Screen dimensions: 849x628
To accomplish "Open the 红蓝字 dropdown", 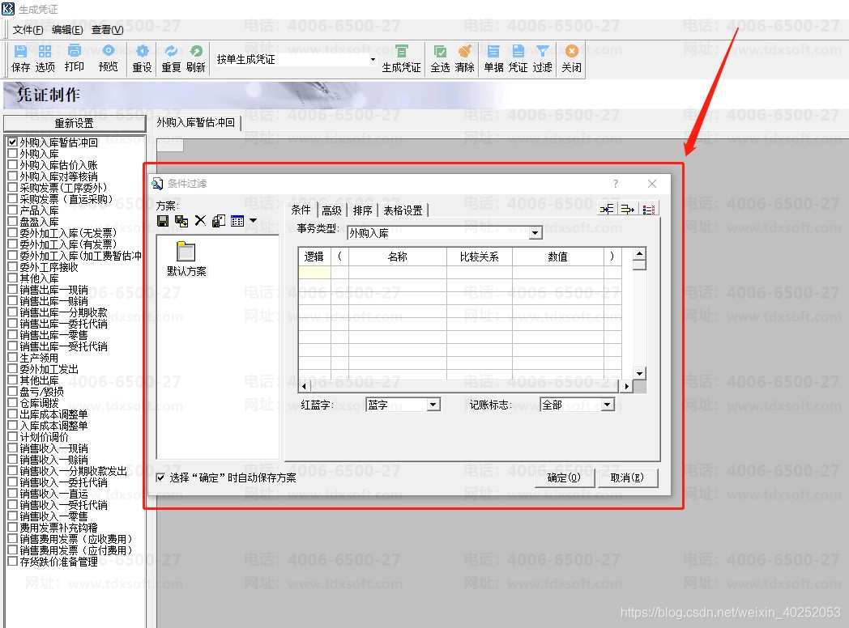I will click(x=433, y=405).
